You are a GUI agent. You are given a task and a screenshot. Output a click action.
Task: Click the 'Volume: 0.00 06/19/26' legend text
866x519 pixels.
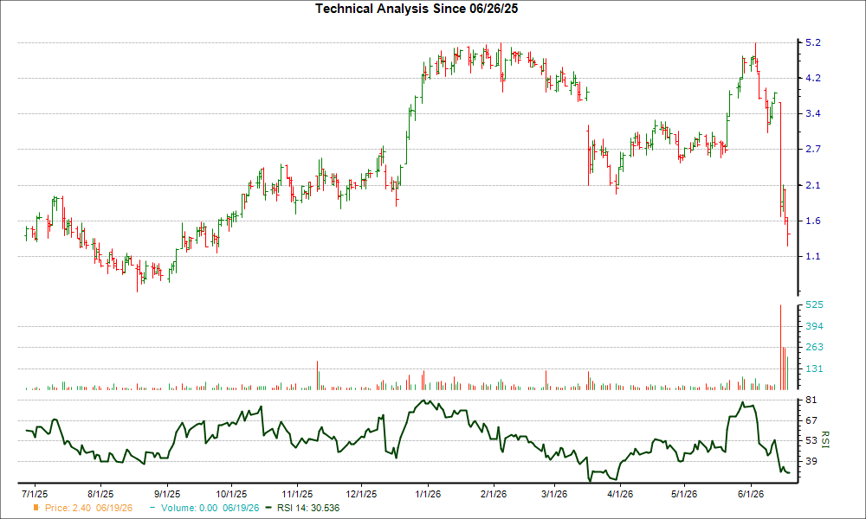pyautogui.click(x=210, y=508)
